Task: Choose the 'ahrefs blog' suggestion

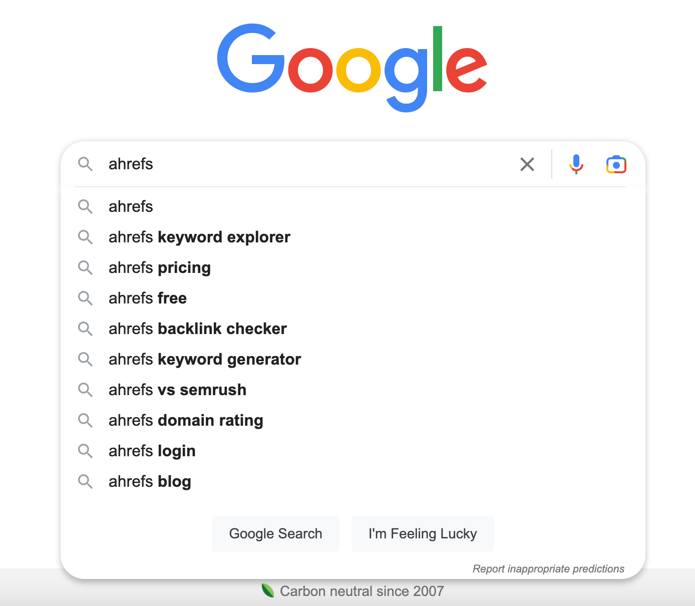Action: pos(150,481)
